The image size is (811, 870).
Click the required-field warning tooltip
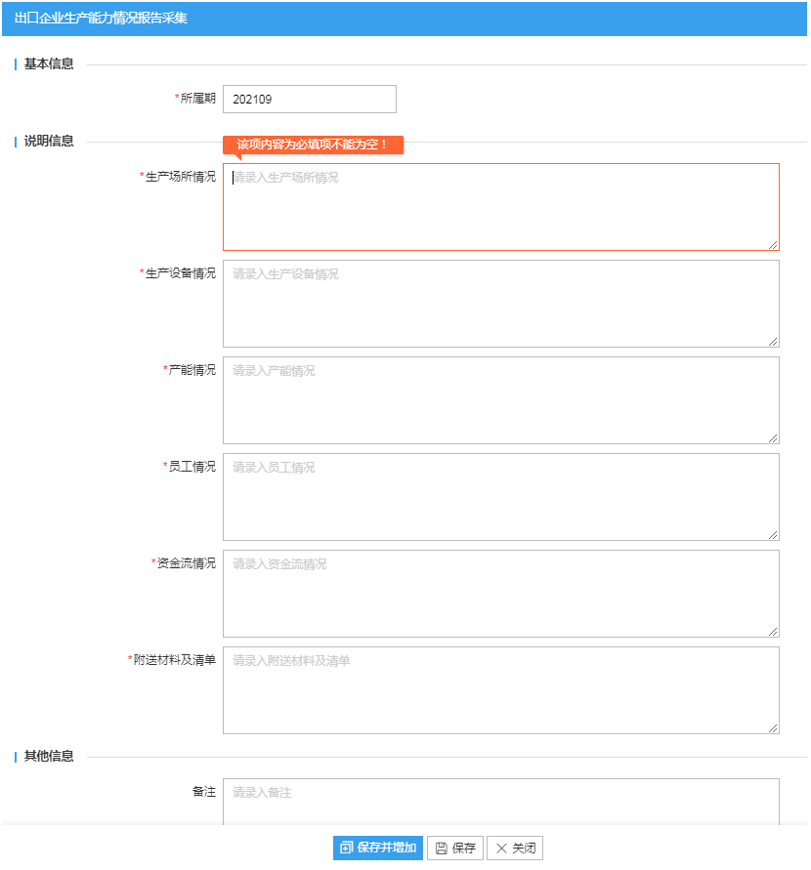313,145
